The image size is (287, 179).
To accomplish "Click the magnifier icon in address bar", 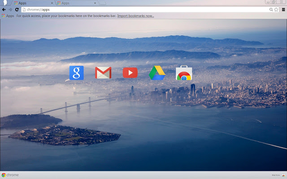I will coord(271,9).
